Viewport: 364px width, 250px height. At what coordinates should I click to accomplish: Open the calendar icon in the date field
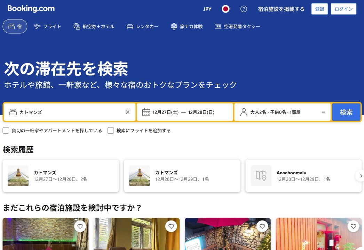[147, 112]
